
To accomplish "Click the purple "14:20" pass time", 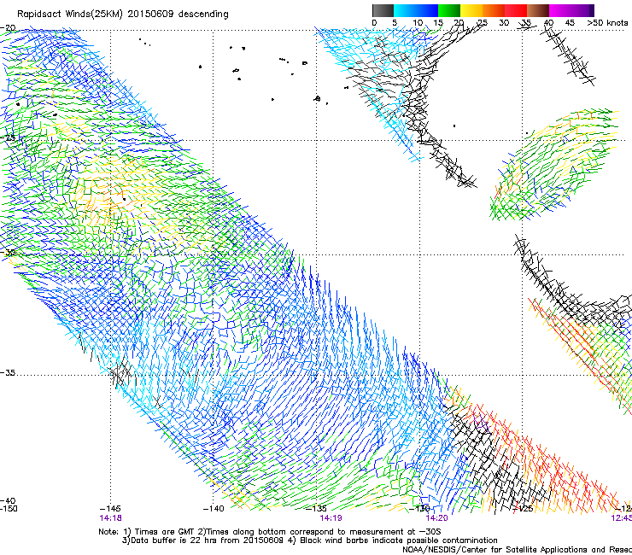I will [437, 518].
